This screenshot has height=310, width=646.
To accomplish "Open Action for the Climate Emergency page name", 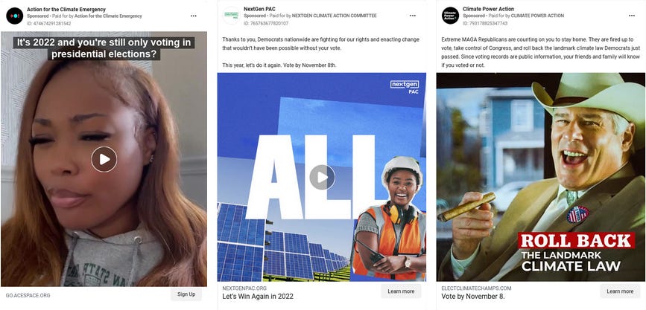I will coord(66,10).
